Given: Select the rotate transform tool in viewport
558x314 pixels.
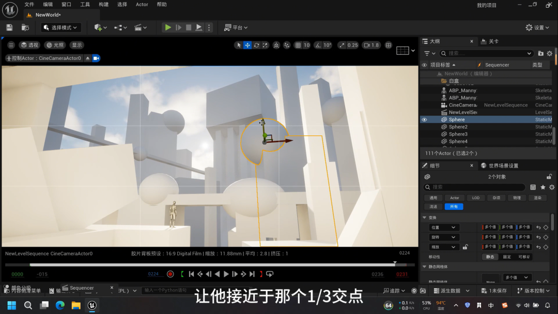Looking at the screenshot, I should click(x=256, y=45).
